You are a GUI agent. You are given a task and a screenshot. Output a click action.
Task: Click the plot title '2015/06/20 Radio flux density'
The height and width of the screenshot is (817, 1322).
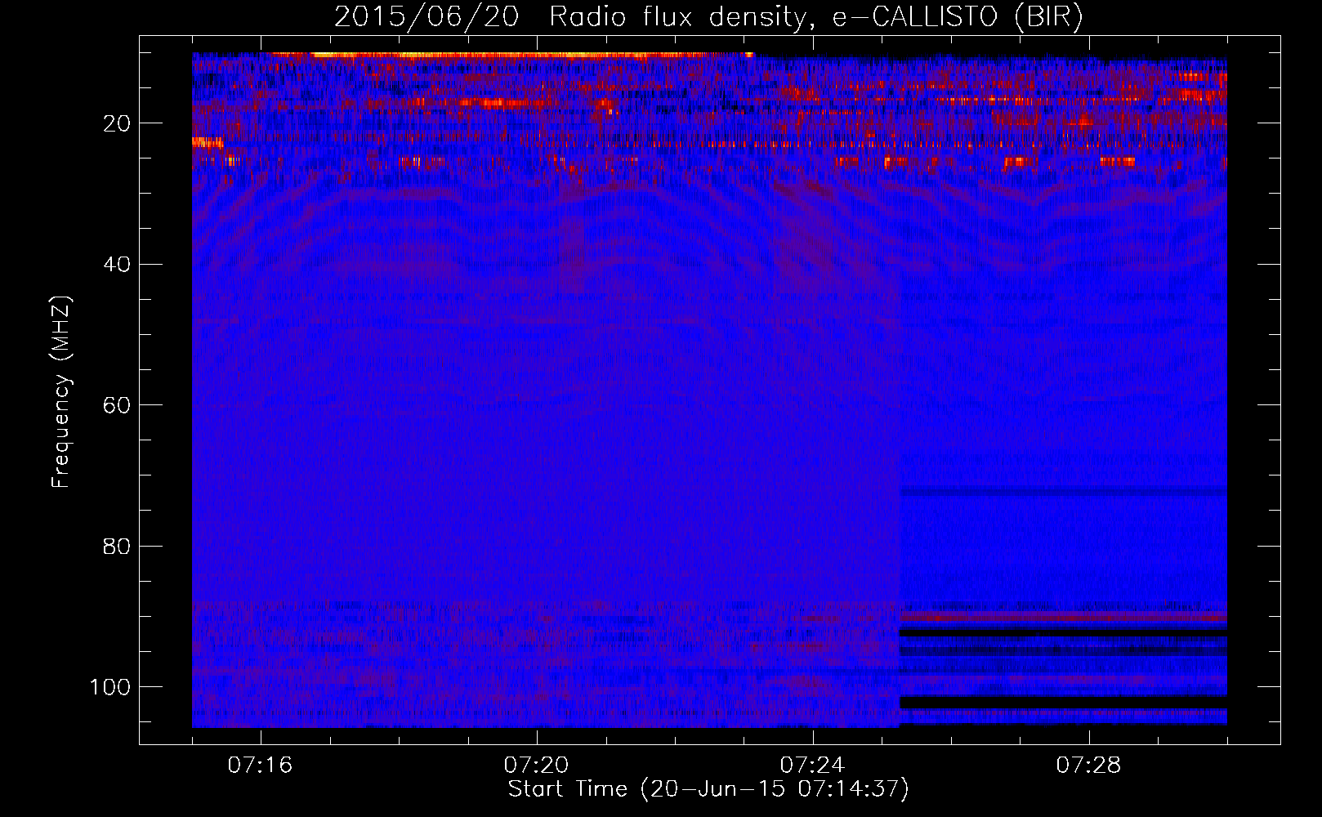tap(708, 17)
